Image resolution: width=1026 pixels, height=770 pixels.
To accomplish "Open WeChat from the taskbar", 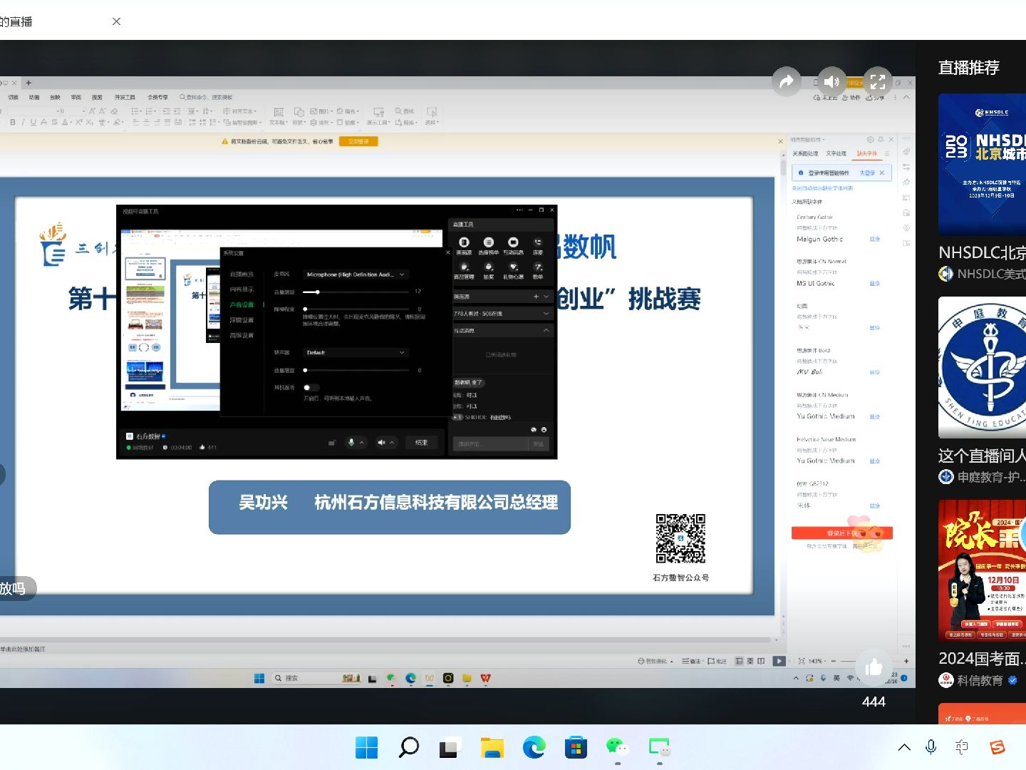I will tap(618, 747).
